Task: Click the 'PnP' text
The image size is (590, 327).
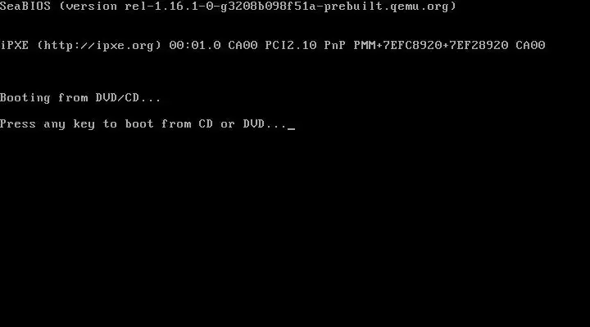Action: coord(335,45)
